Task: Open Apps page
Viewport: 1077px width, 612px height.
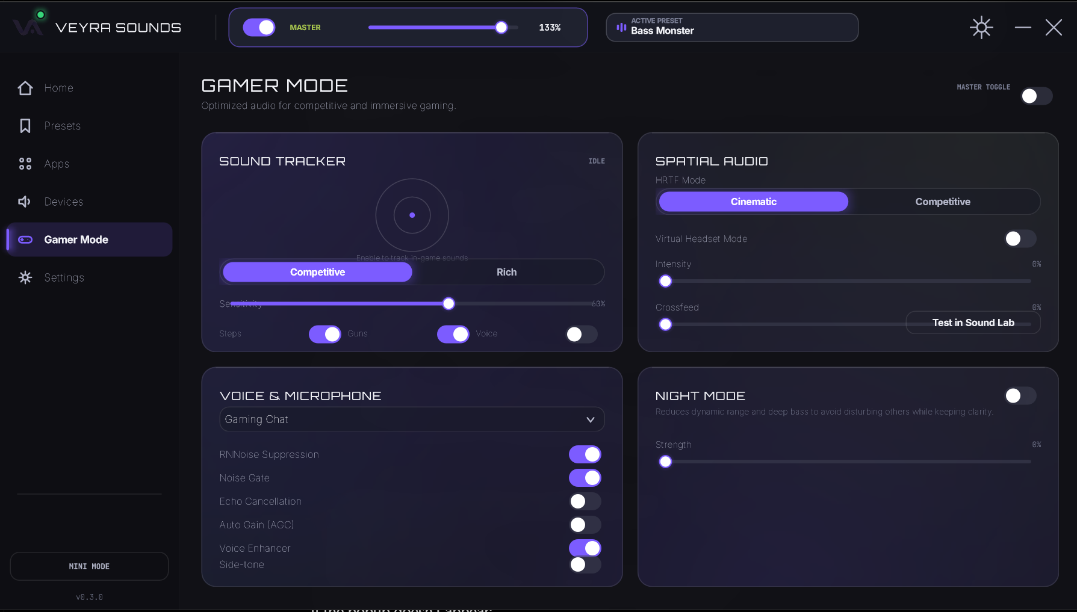Action: coord(90,164)
